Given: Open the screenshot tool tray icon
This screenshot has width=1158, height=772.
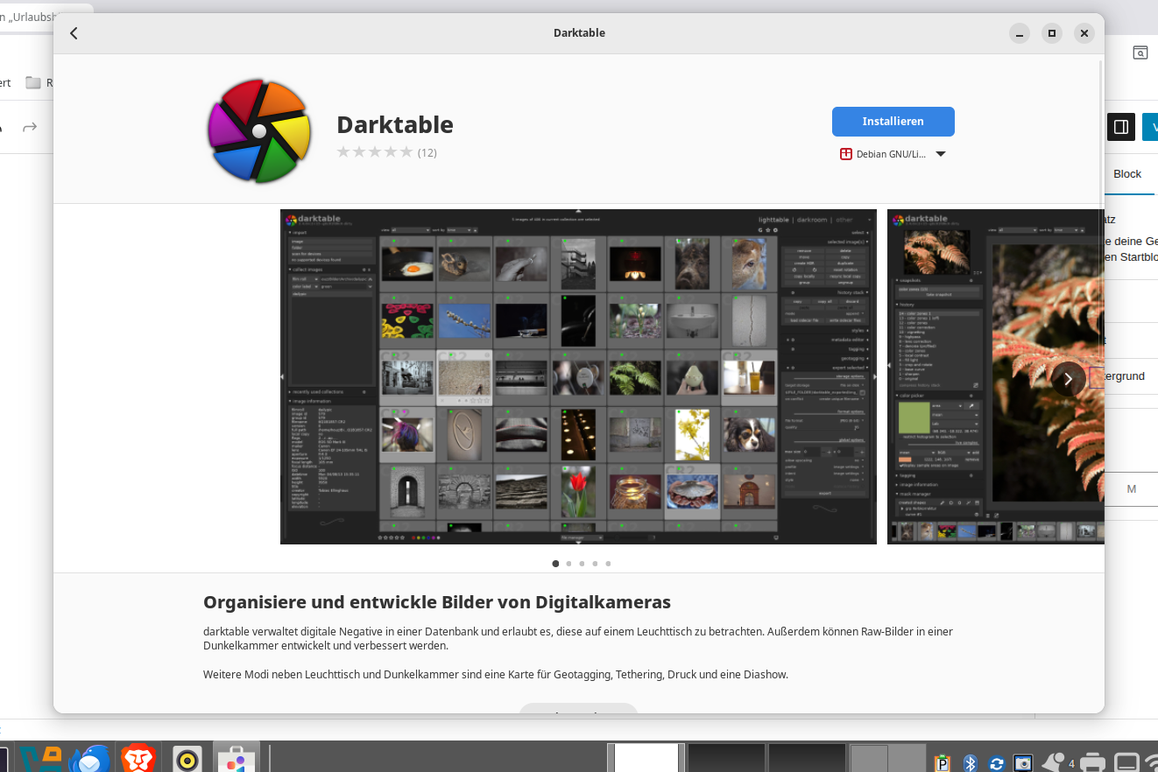Looking at the screenshot, I should point(1022,762).
